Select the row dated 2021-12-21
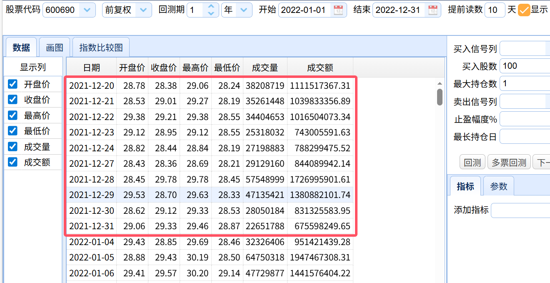Viewport: 550px width, 283px height. [210, 101]
